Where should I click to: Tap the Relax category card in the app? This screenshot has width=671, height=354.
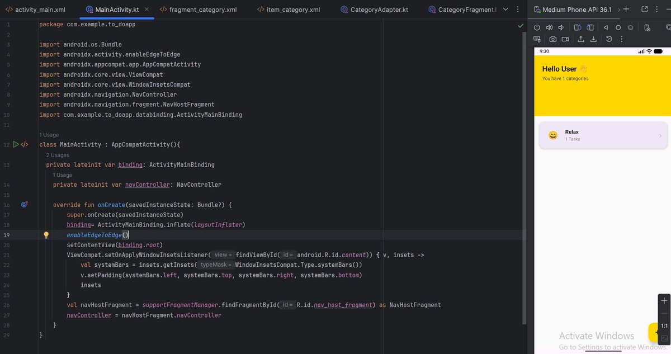point(603,135)
